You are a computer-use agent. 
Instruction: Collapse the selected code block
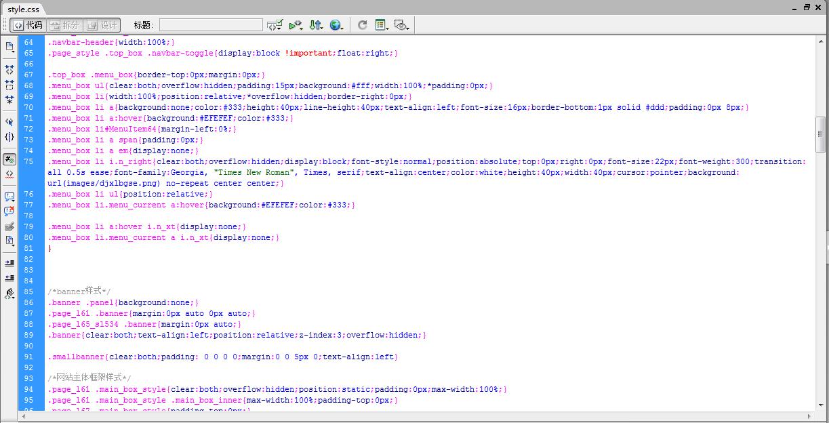(x=9, y=85)
